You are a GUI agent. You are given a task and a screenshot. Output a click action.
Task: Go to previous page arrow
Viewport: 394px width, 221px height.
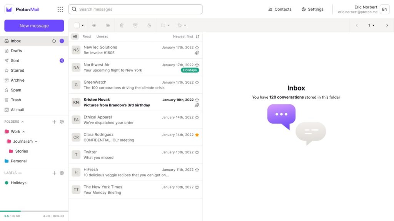click(x=357, y=25)
